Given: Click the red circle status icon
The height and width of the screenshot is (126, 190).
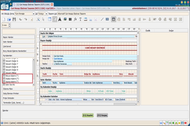Looking at the screenshot, I should tap(185, 123).
